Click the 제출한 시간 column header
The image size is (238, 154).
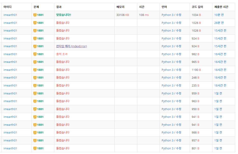click(x=221, y=7)
